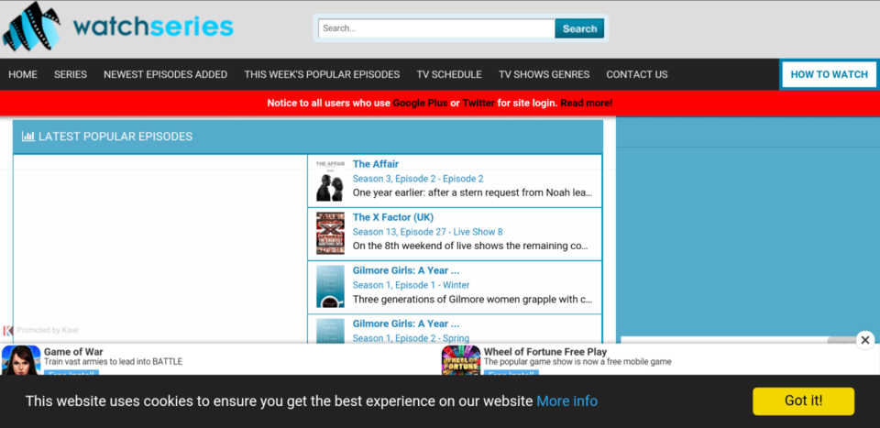Click the Kixer promoted logo icon

(8, 331)
